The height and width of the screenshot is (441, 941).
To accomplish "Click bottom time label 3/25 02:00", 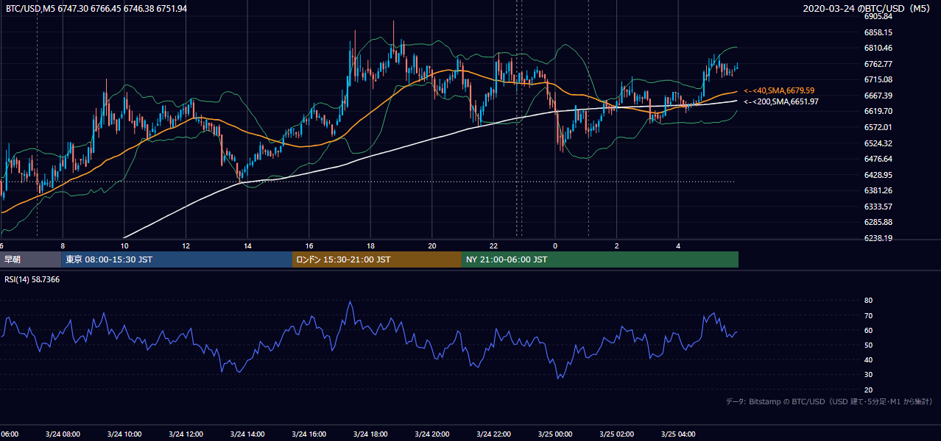I will pos(617,434).
